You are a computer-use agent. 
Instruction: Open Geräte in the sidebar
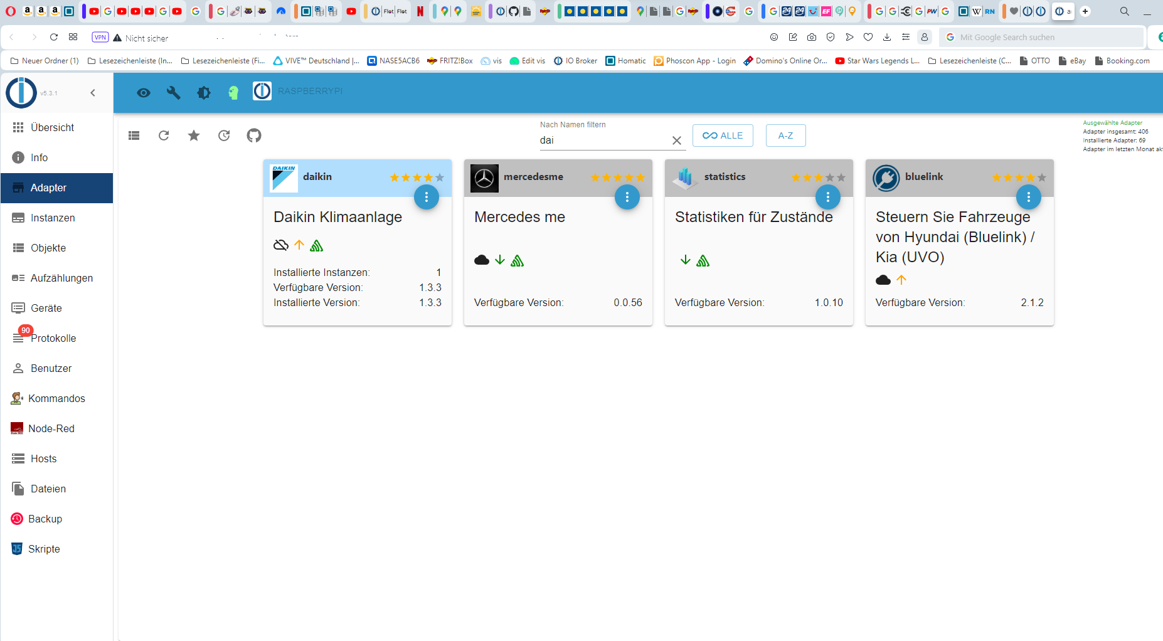tap(56, 308)
